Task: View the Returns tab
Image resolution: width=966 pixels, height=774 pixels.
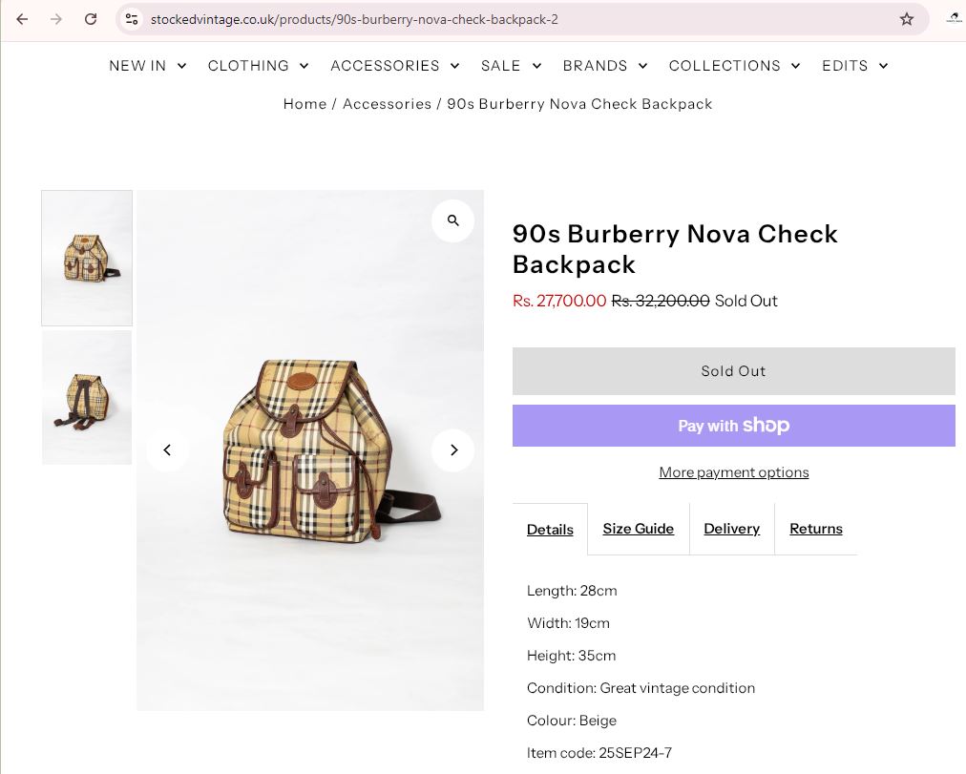Action: 815,528
